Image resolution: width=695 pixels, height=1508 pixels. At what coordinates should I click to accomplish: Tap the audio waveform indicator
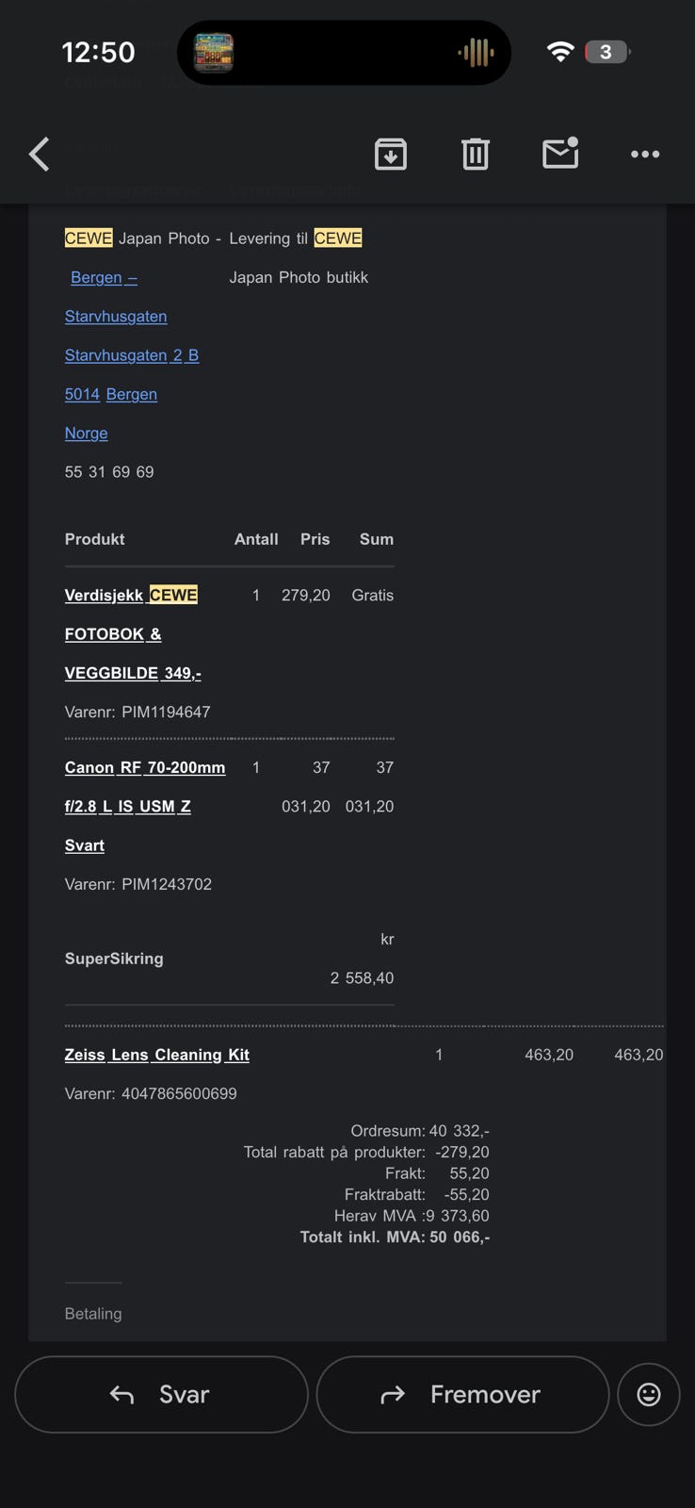[x=477, y=53]
